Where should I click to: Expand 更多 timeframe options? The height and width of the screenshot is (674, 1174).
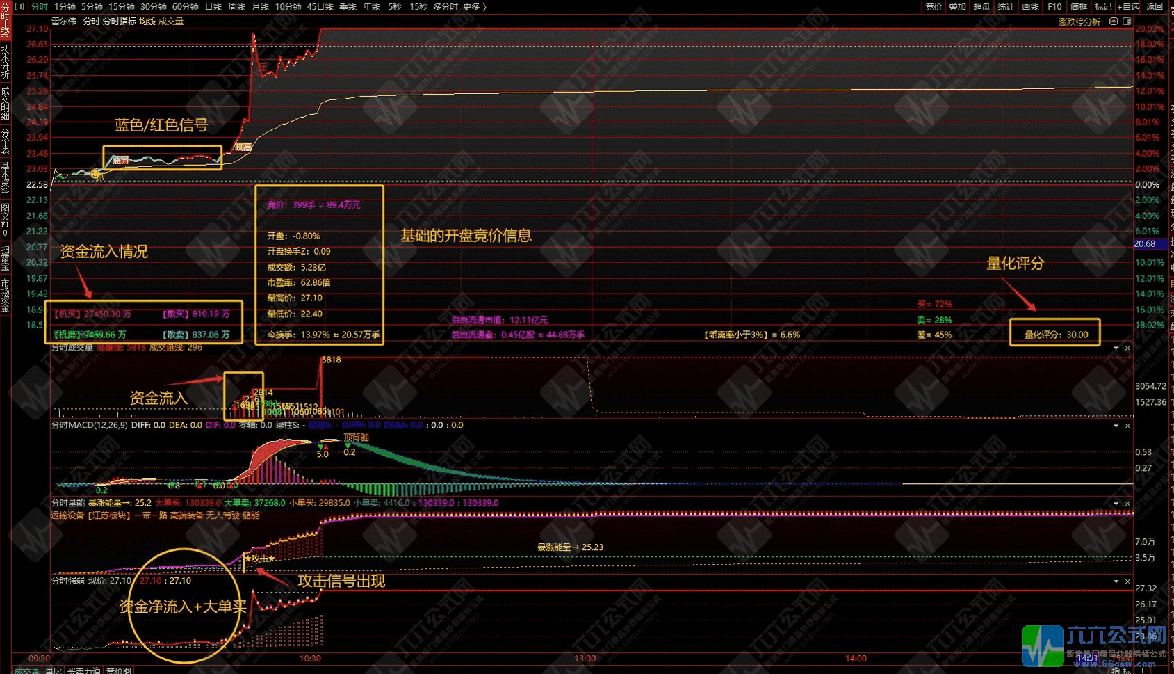click(x=474, y=7)
